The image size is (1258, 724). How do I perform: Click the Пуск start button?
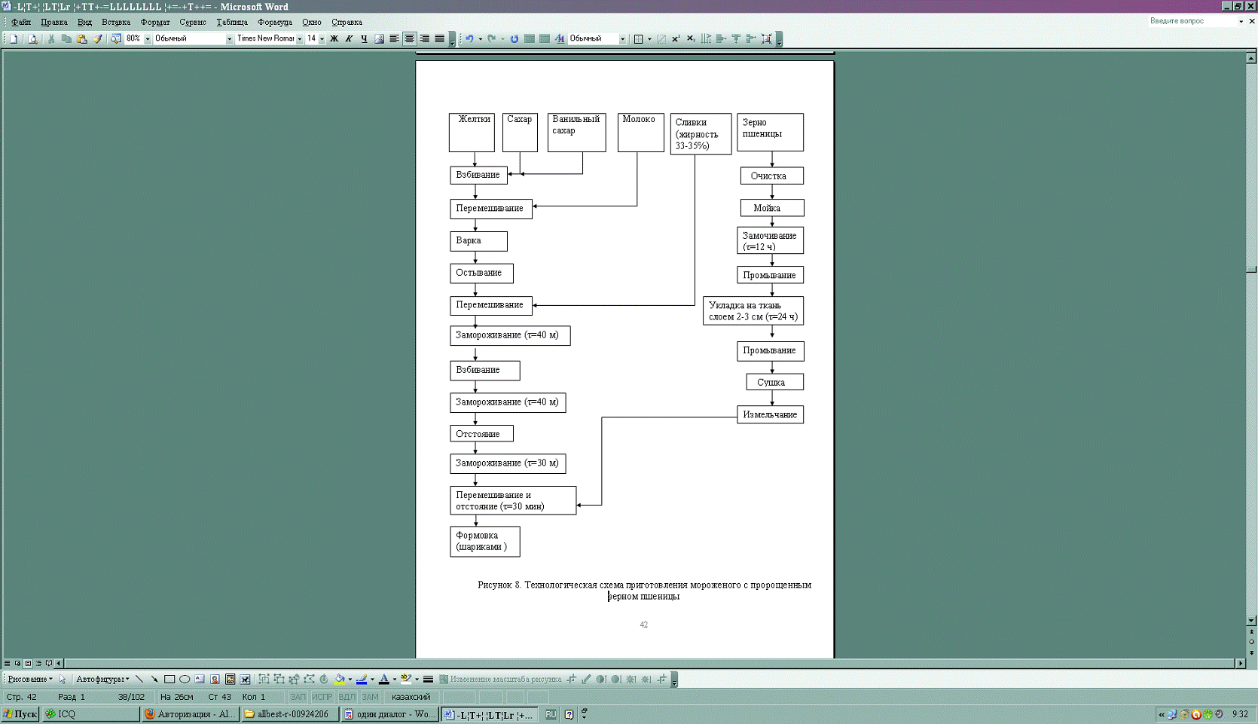[20, 713]
